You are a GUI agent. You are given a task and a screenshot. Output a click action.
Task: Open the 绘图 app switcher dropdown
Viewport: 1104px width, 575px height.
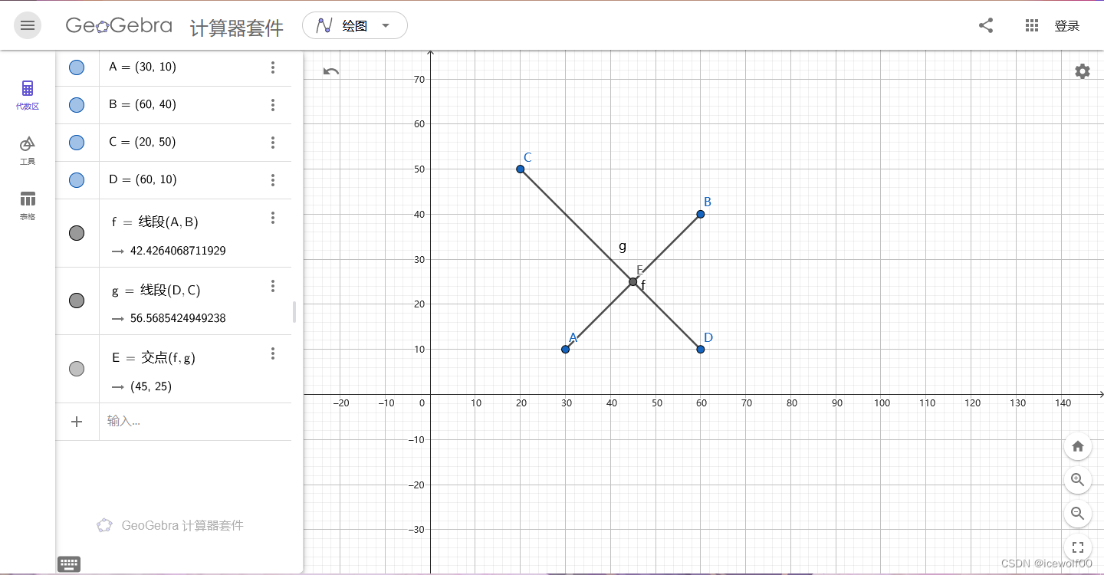click(355, 25)
